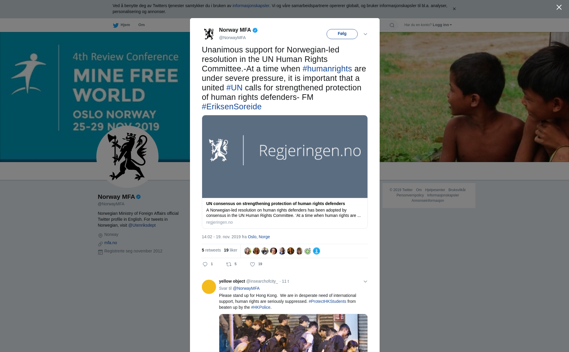Click the search magnifier icon

(x=392, y=25)
